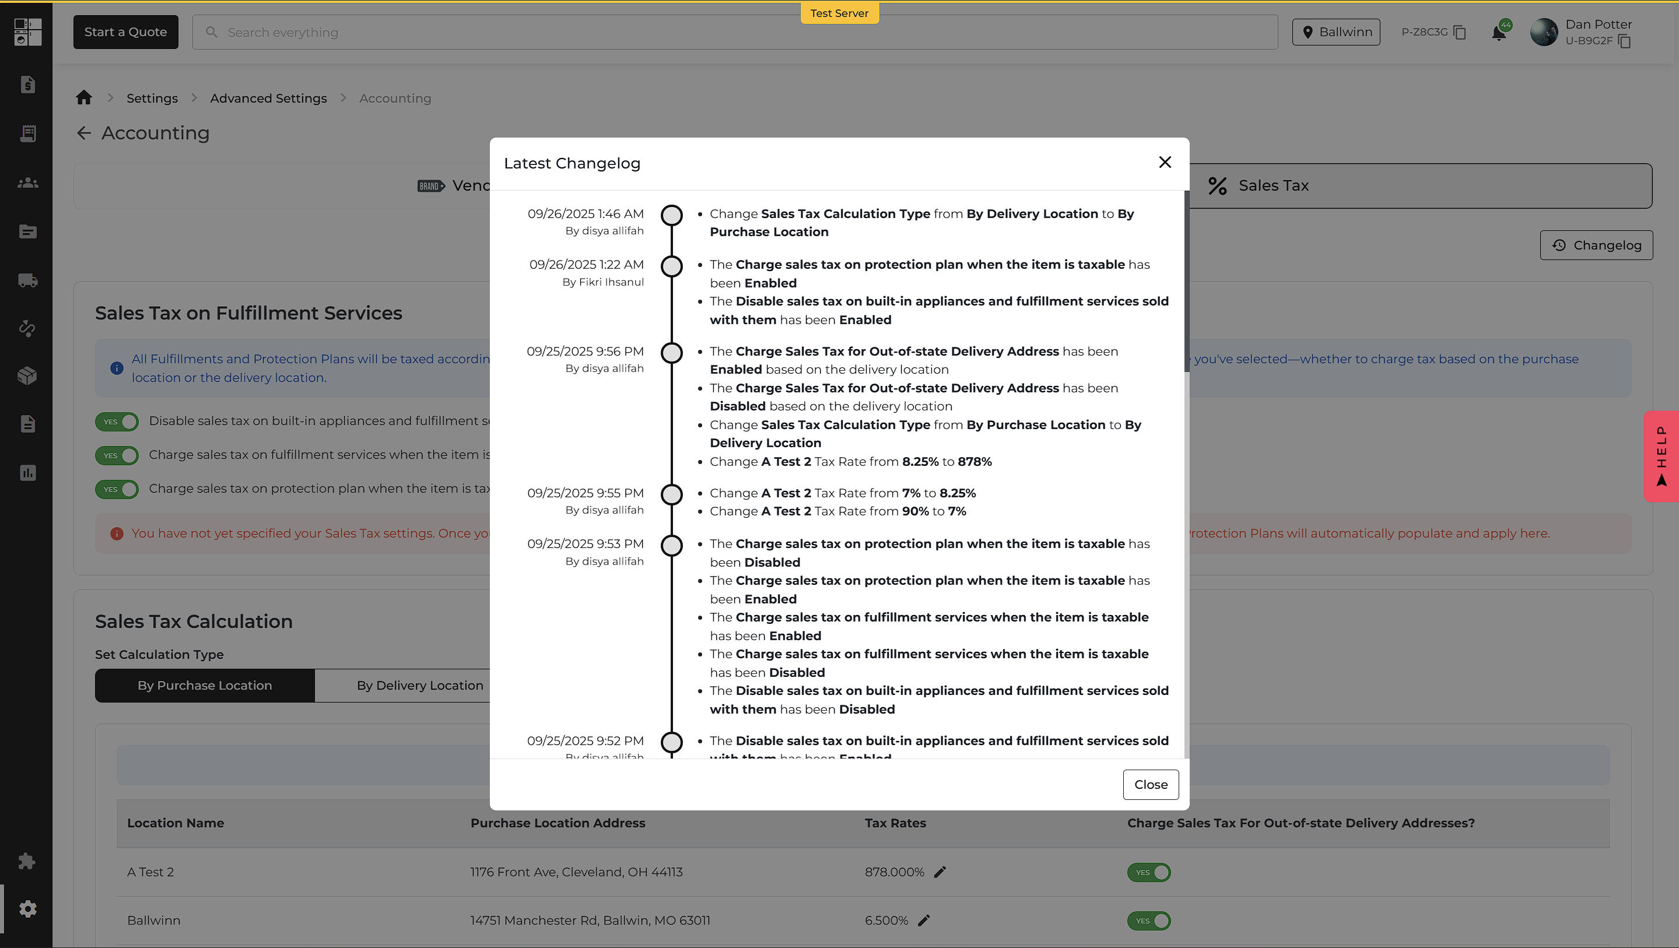Toggle out-of-state tax for Ballwinn row

pos(1149,921)
